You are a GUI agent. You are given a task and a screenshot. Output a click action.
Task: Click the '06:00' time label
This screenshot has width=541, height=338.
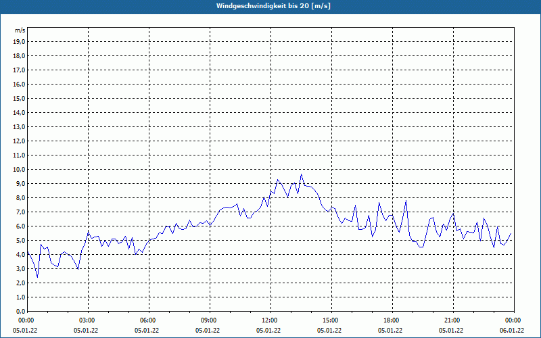point(149,320)
